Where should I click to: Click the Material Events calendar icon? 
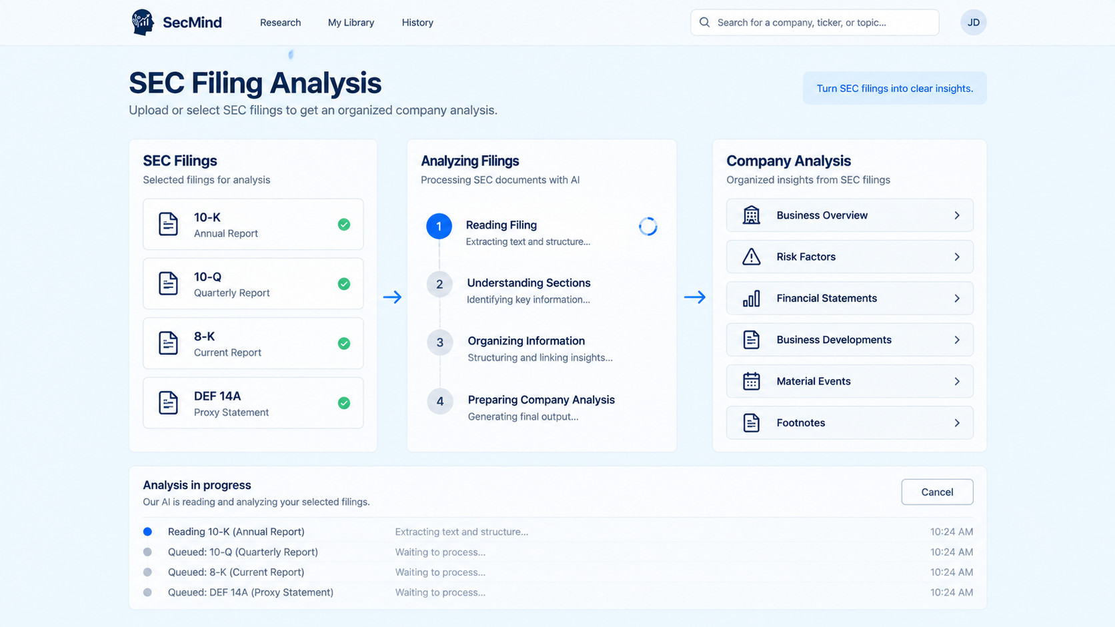pyautogui.click(x=752, y=381)
